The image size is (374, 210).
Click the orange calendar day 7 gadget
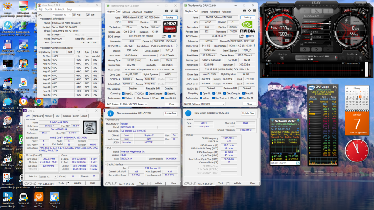coord(357,123)
